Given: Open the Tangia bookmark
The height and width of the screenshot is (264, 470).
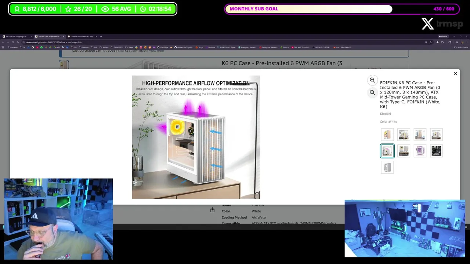Looking at the screenshot, I should tap(199, 47).
